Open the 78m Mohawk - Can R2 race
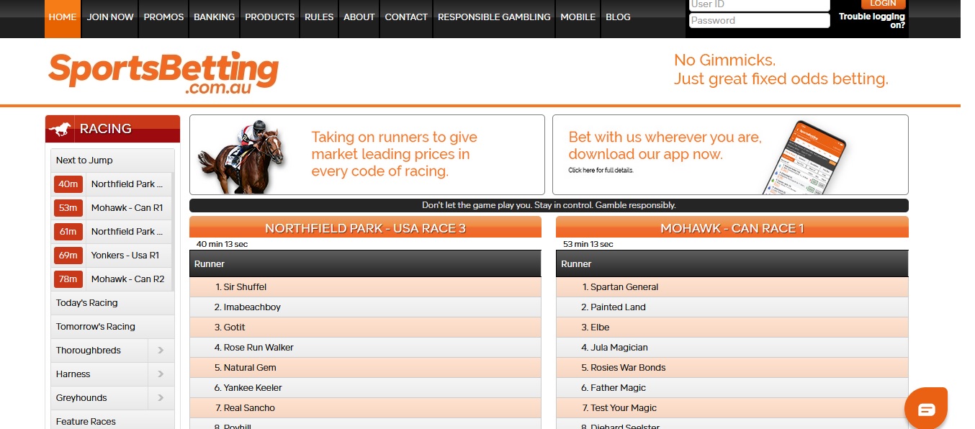Image resolution: width=975 pixels, height=429 pixels. coord(112,279)
